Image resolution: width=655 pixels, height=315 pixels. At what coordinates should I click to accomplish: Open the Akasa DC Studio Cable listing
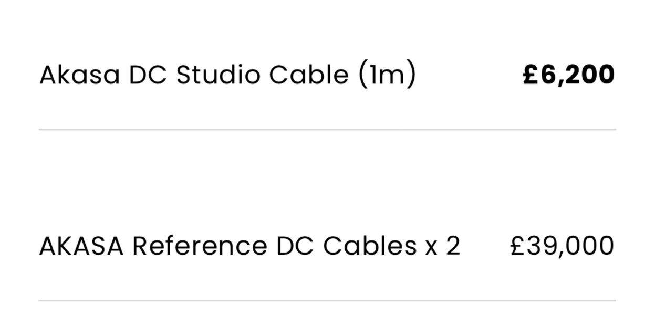point(227,75)
